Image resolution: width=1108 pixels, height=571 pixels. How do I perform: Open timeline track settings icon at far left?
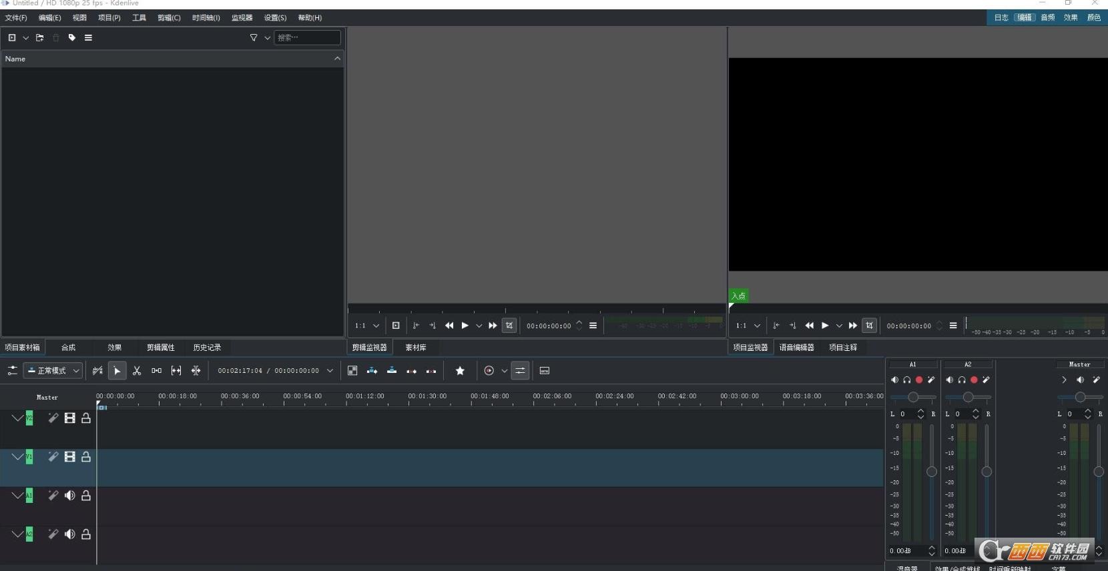pos(12,371)
